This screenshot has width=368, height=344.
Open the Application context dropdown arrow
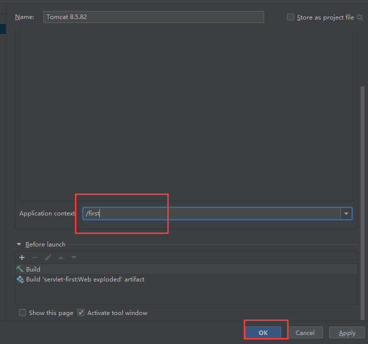tap(346, 213)
